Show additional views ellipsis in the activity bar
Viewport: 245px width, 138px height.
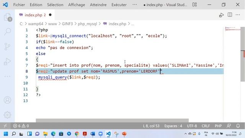coord(7,77)
